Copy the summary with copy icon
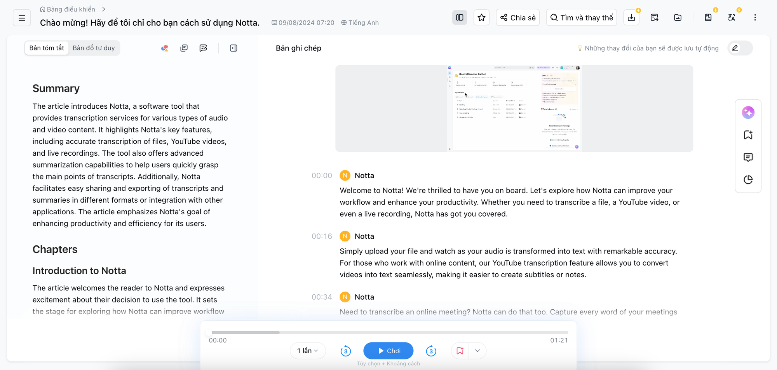777x370 pixels. click(x=184, y=48)
